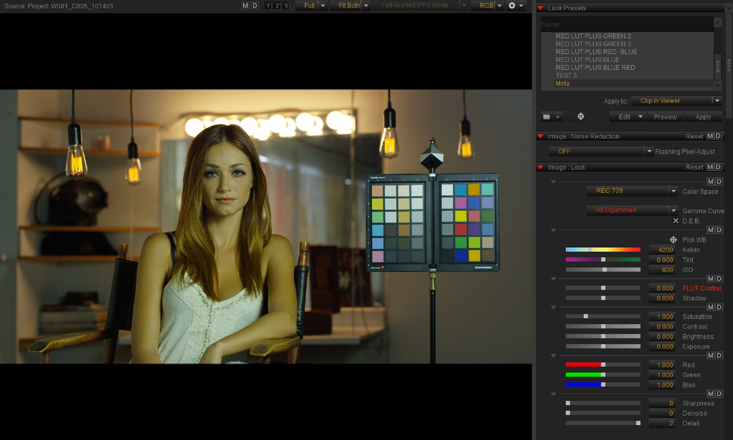Open the Edit preset menu
Image resolution: width=733 pixels, height=440 pixels.
click(x=629, y=117)
